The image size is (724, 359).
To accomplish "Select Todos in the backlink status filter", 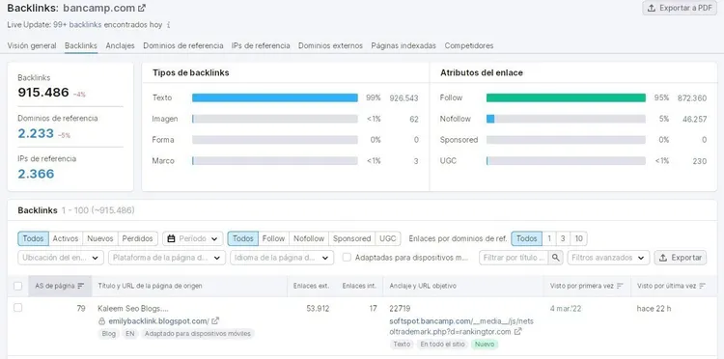I will click(x=33, y=238).
